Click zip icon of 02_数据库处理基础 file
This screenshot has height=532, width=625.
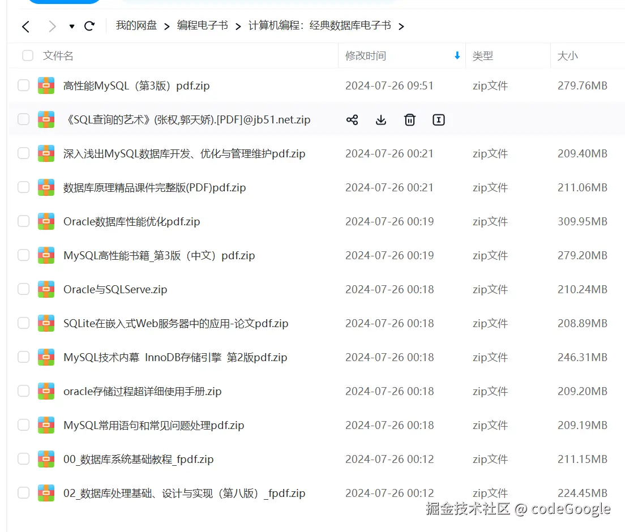(x=46, y=494)
